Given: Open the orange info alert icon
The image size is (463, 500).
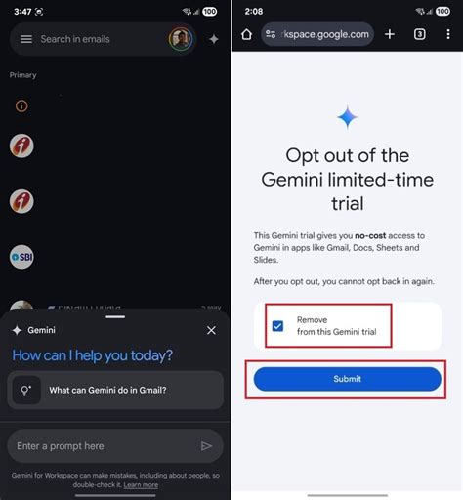Looking at the screenshot, I should click(x=21, y=105).
